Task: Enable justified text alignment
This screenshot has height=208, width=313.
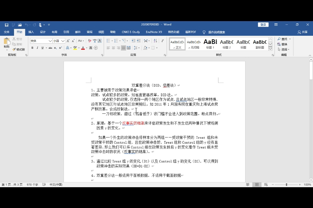Action: pyautogui.click(x=123, y=48)
